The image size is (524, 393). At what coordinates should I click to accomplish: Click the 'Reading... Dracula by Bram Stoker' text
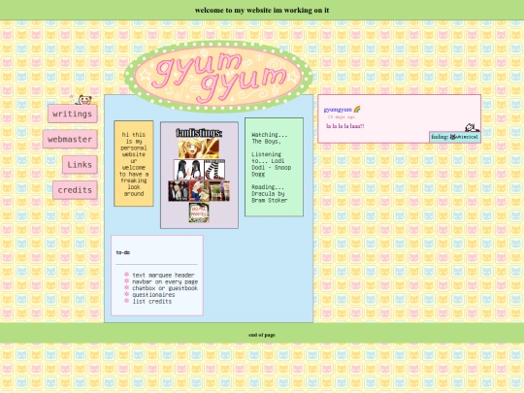[x=270, y=193]
